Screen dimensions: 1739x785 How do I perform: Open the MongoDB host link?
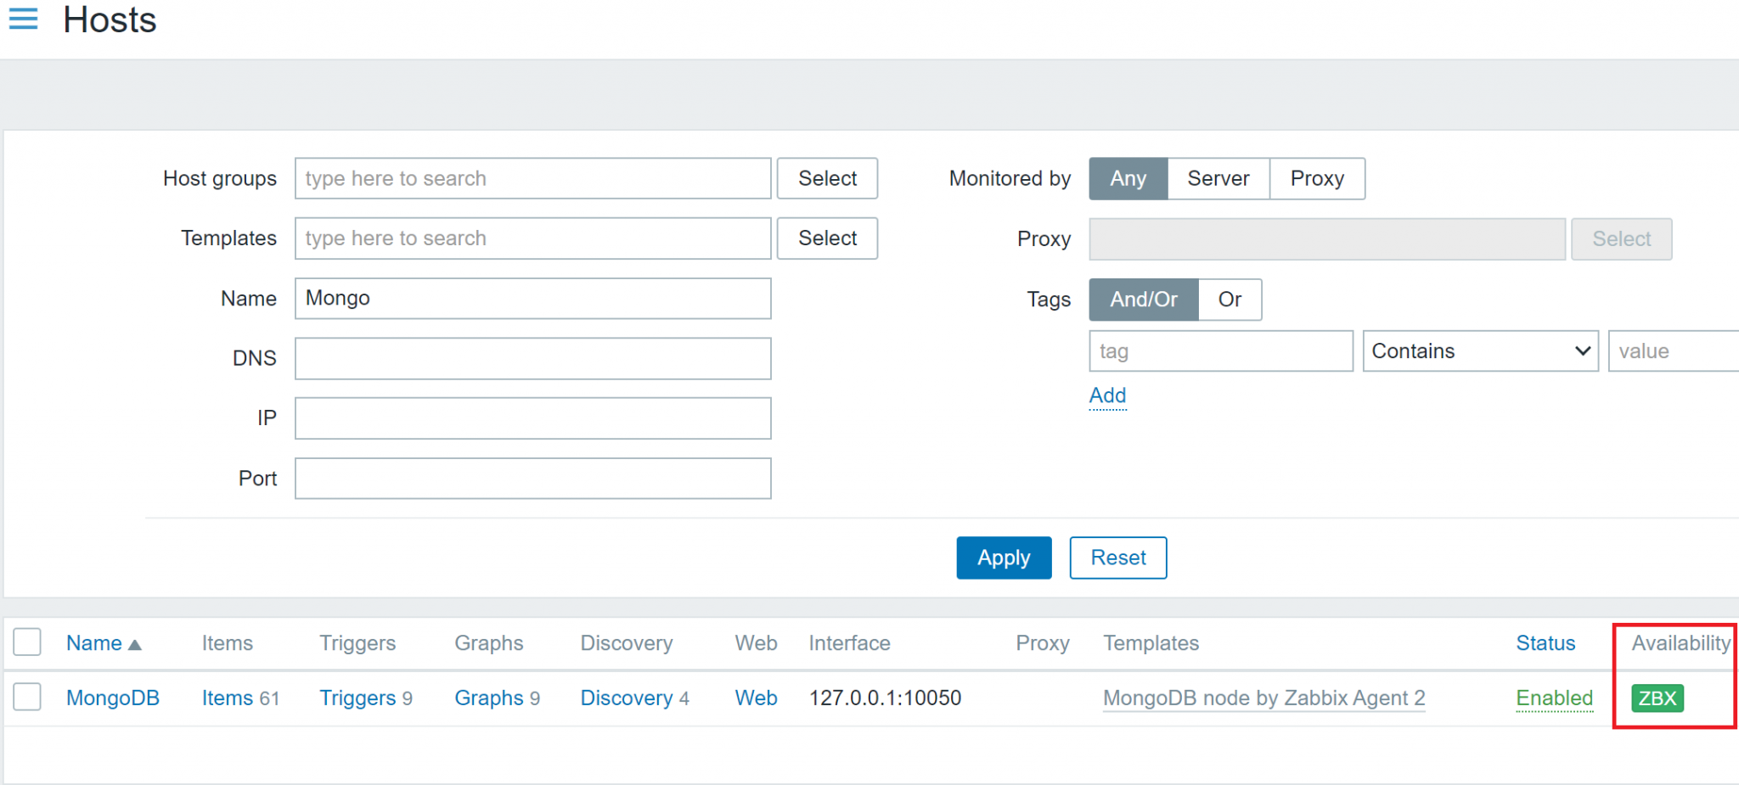(114, 698)
